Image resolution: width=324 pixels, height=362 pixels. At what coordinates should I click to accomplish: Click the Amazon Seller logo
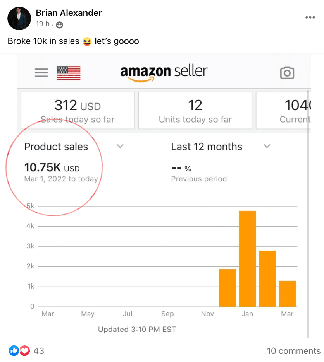point(164,73)
